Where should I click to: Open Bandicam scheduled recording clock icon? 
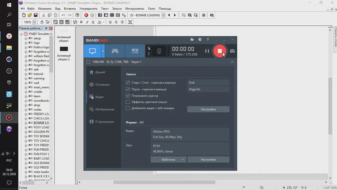click(200, 39)
